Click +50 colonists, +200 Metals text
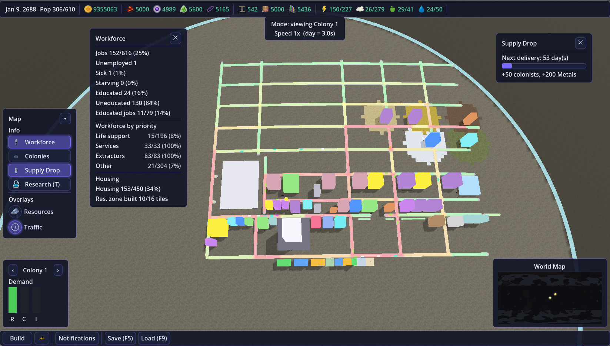 click(x=539, y=74)
